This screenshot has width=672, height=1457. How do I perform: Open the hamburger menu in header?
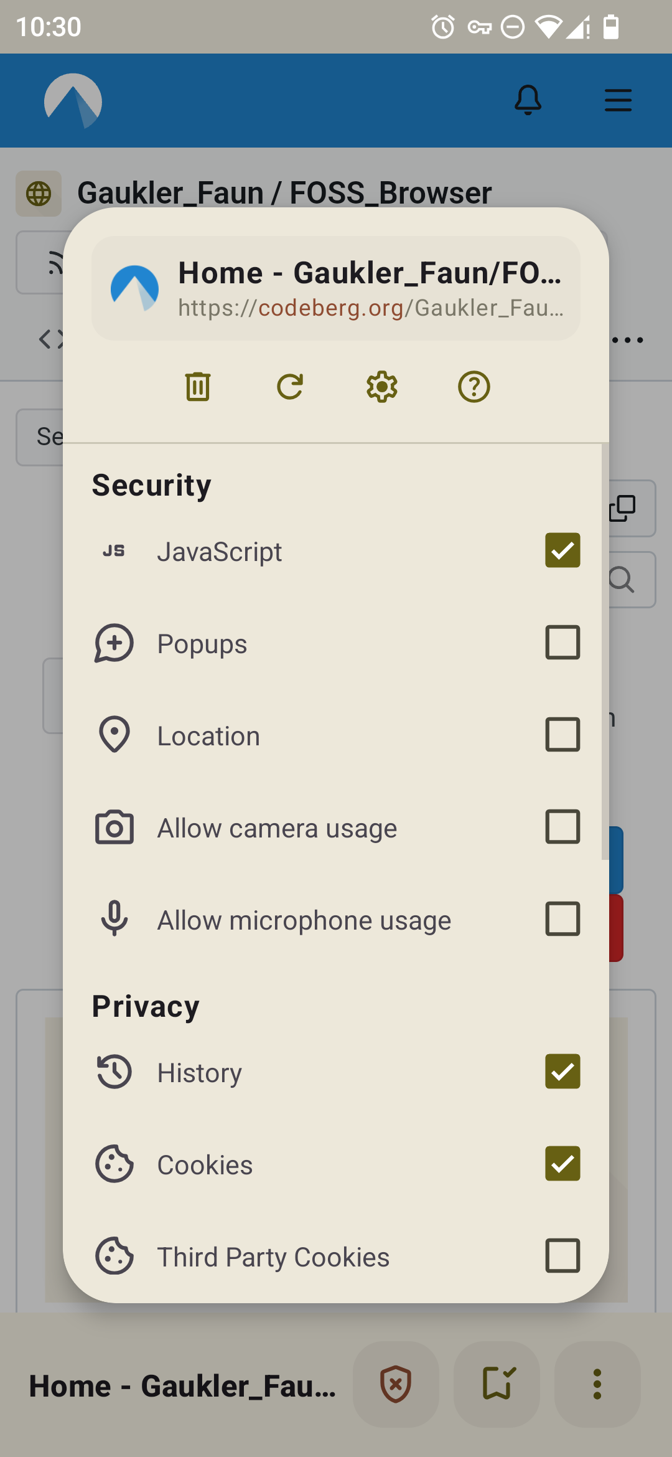click(618, 100)
